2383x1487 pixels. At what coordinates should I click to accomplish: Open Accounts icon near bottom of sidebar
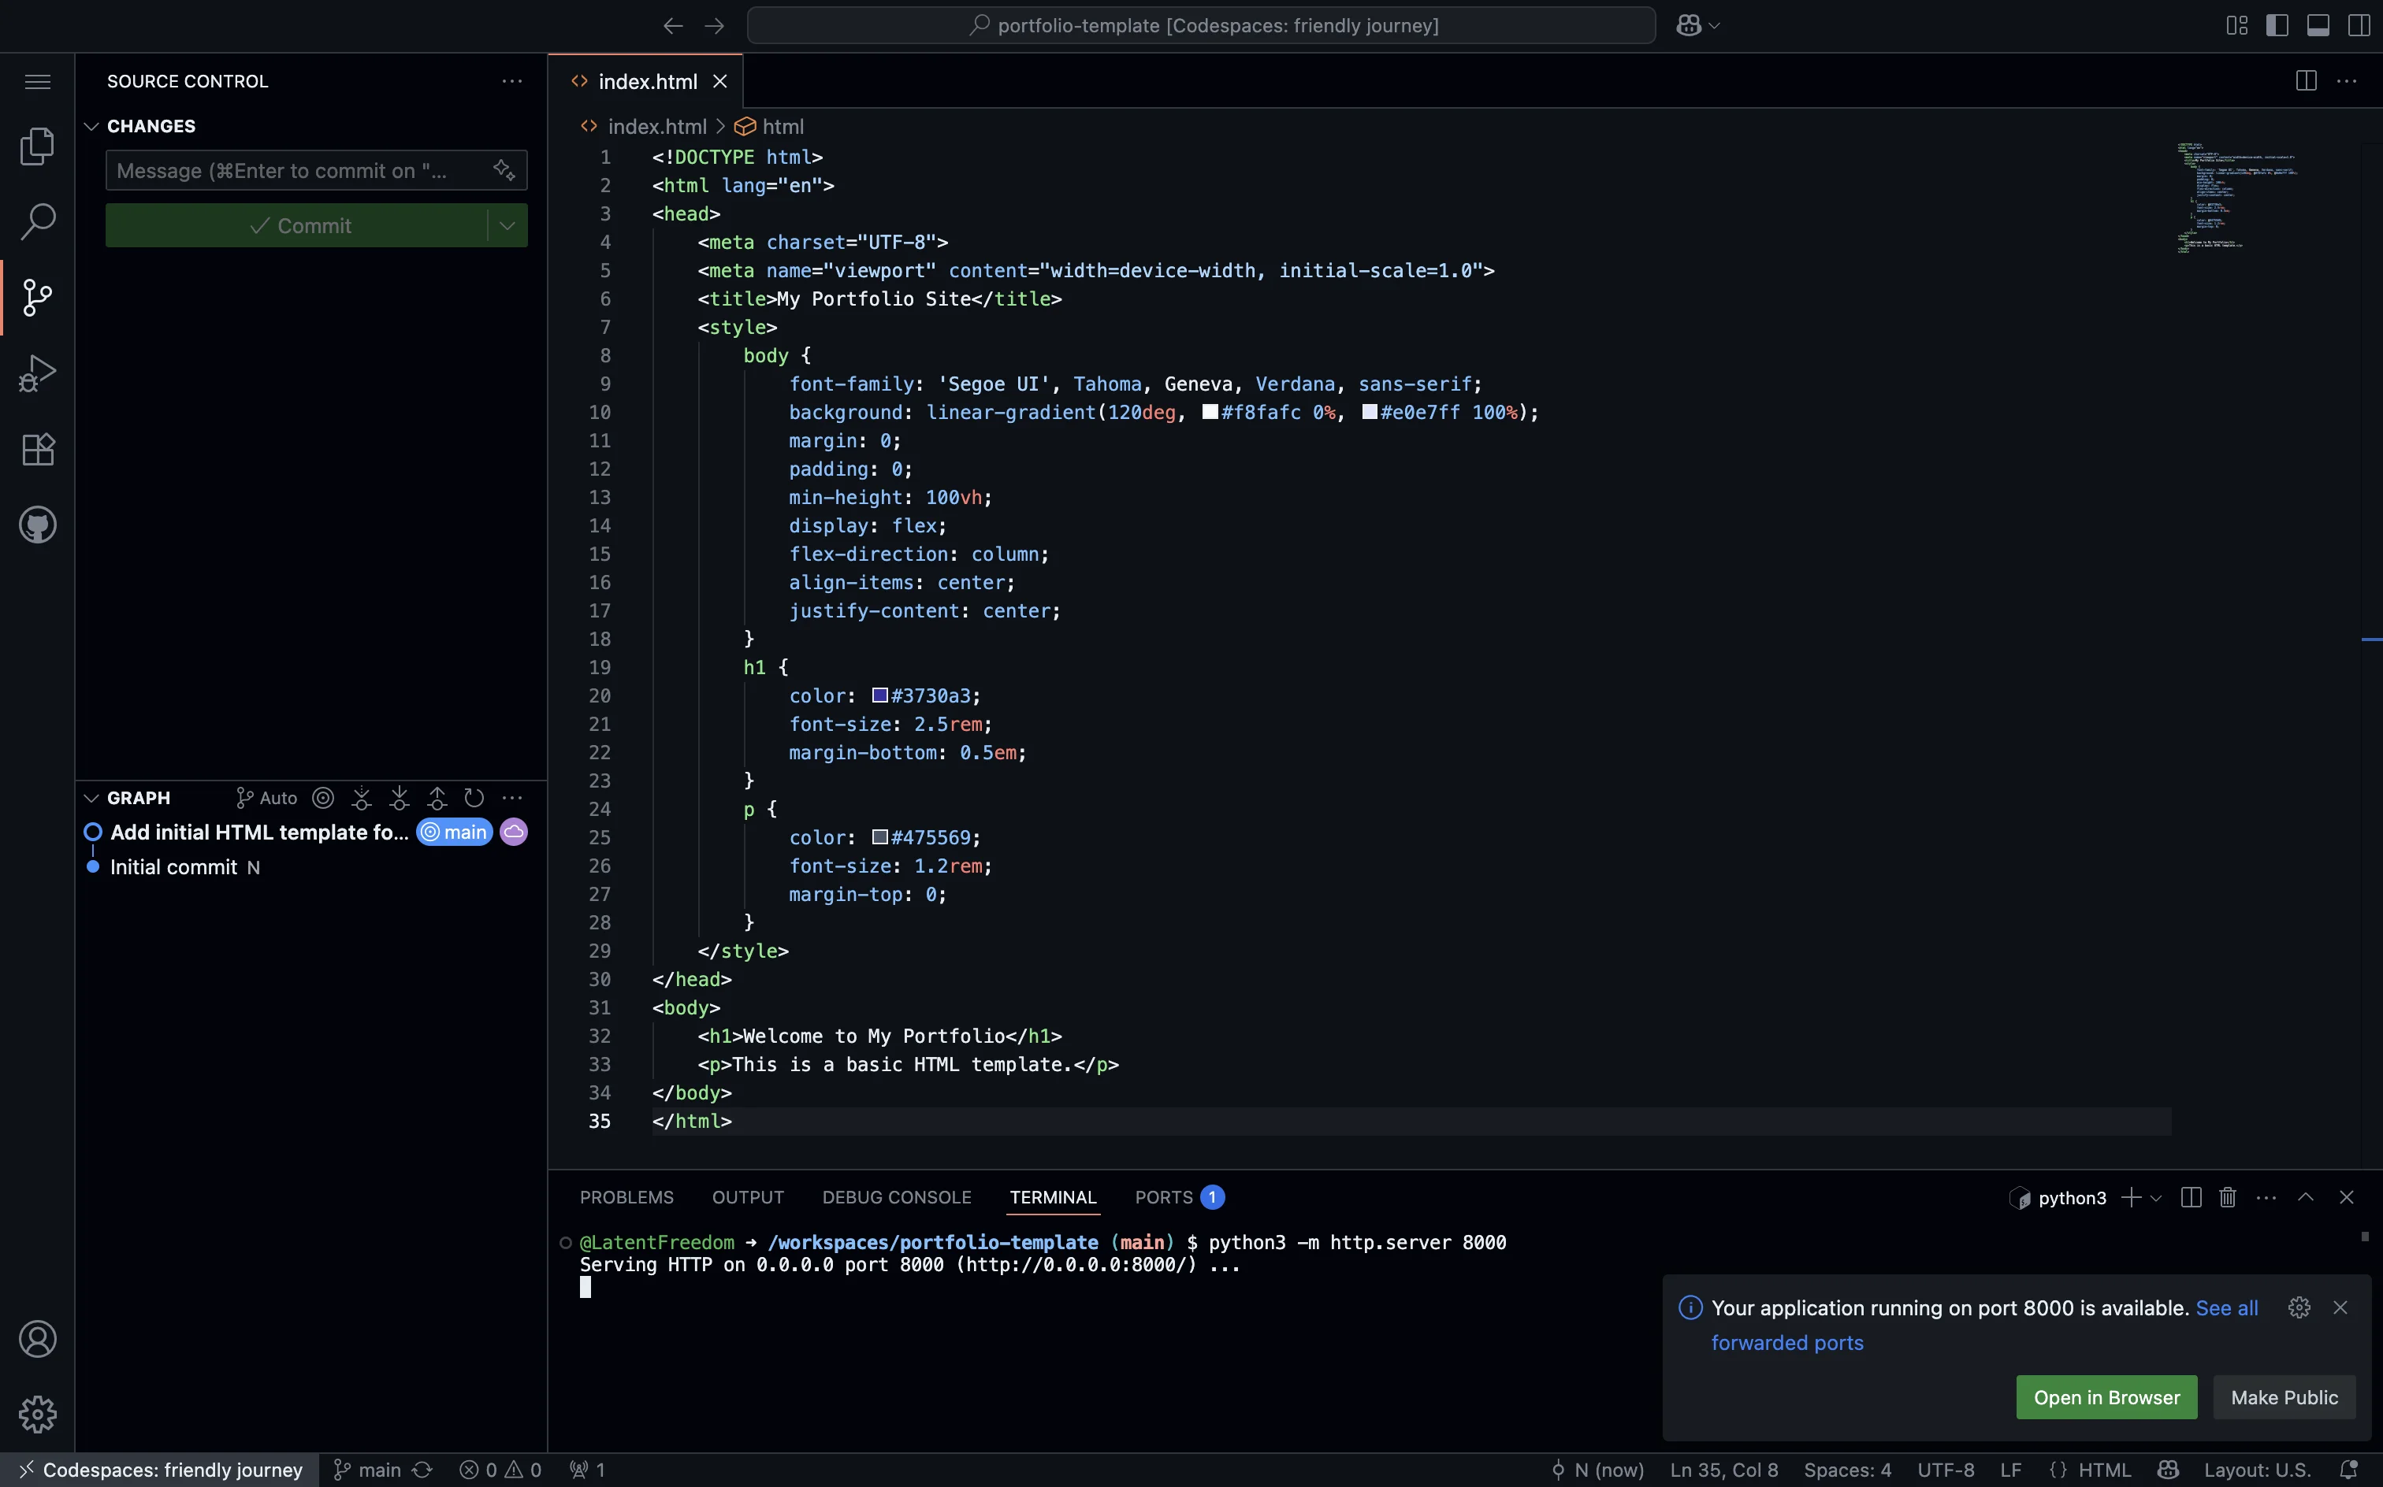click(37, 1338)
